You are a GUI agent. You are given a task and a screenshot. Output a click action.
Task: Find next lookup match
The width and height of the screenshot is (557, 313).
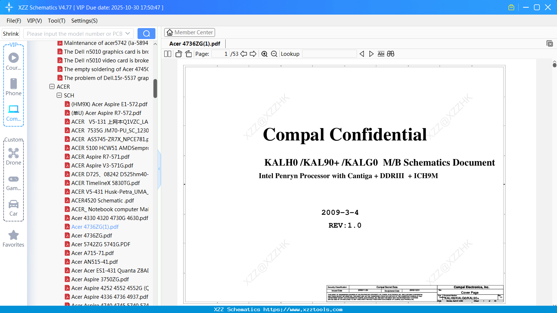[x=371, y=54]
